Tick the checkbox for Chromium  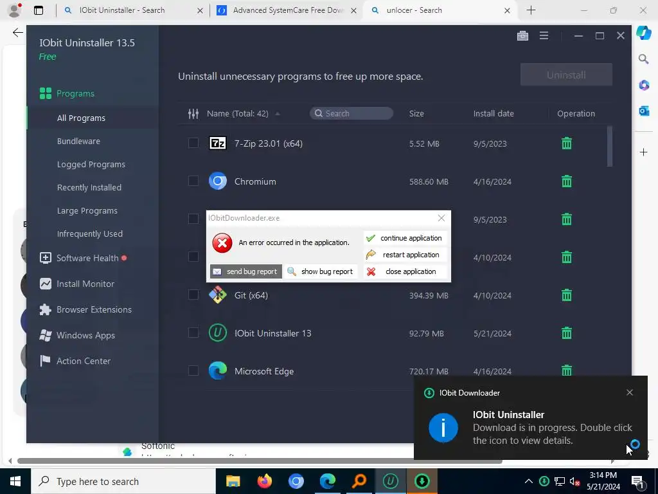pyautogui.click(x=193, y=181)
